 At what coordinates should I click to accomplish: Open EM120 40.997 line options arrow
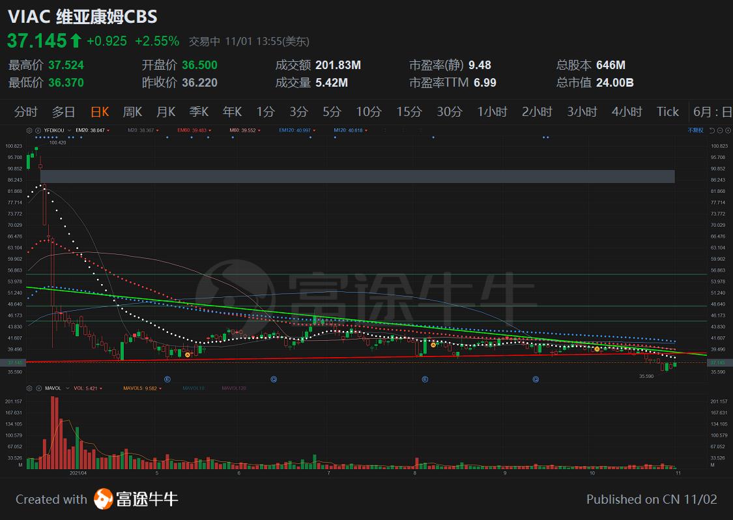(x=314, y=130)
